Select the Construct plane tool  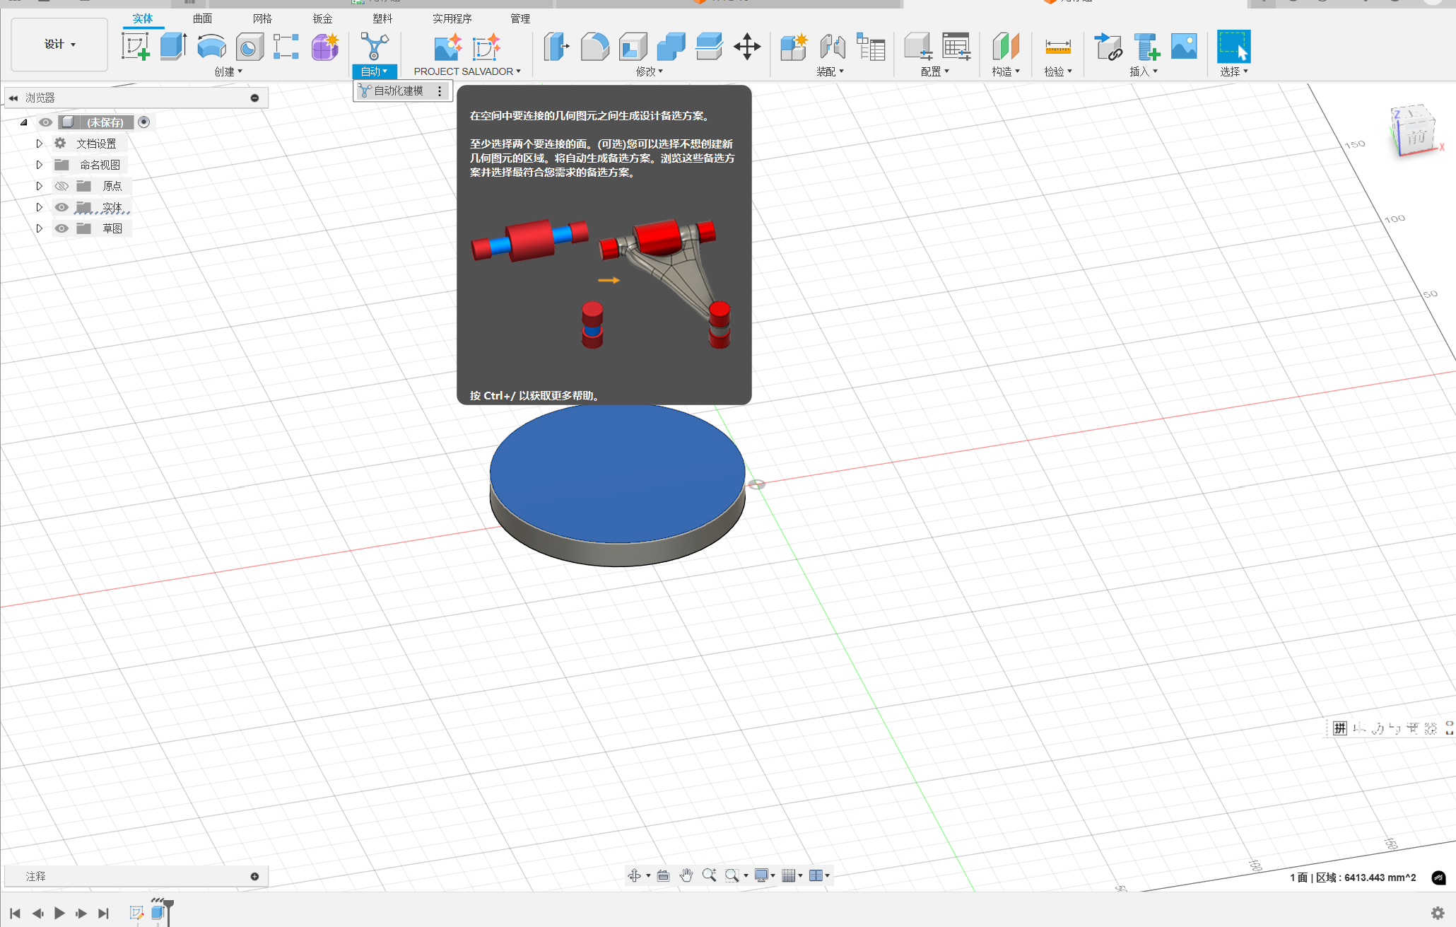click(x=1006, y=47)
